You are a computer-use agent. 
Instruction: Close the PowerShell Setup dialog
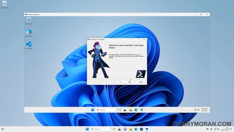(x=144, y=39)
